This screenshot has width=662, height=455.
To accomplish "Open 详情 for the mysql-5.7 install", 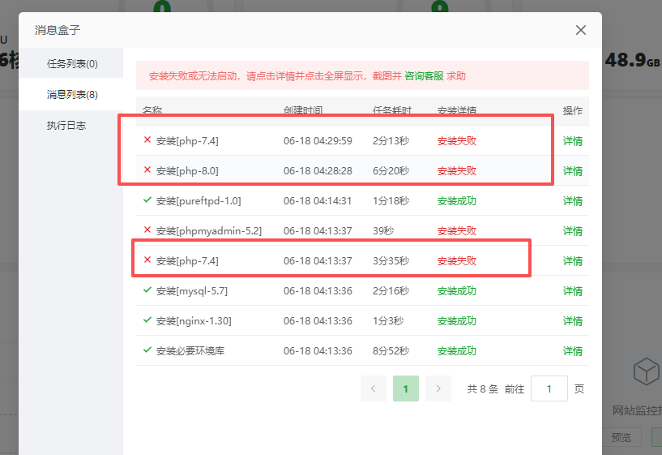I will (x=573, y=291).
